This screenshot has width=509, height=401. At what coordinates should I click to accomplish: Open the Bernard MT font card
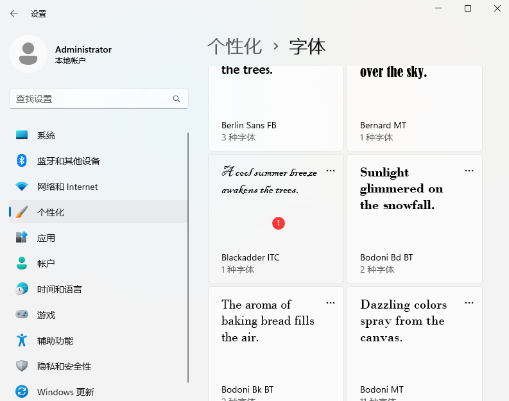click(x=415, y=108)
